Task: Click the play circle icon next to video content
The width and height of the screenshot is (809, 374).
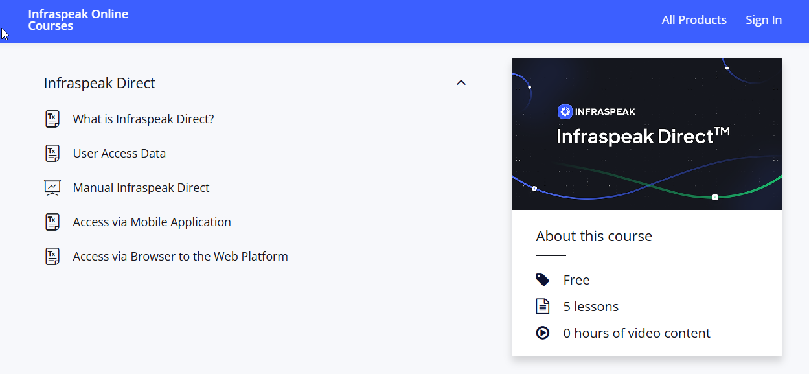Action: [x=543, y=333]
